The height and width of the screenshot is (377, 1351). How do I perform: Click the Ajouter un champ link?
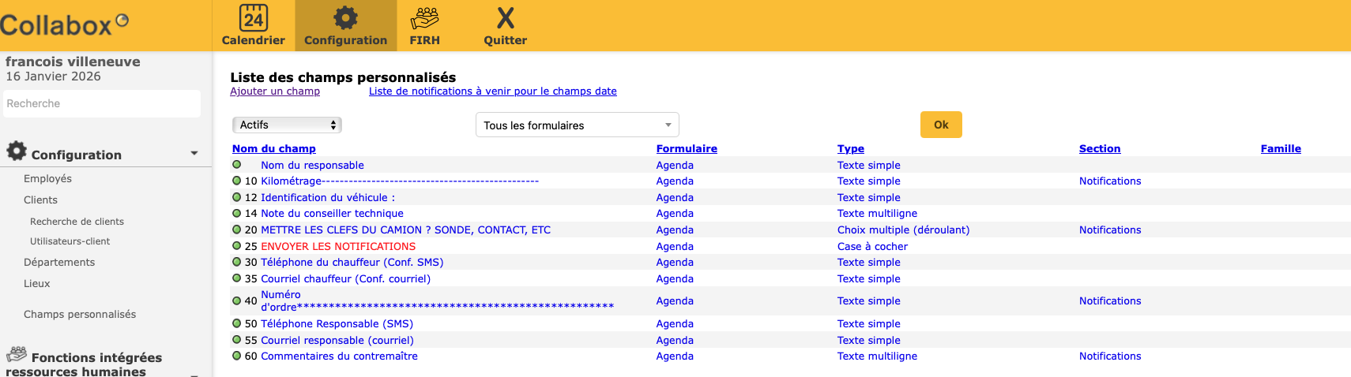pos(275,91)
